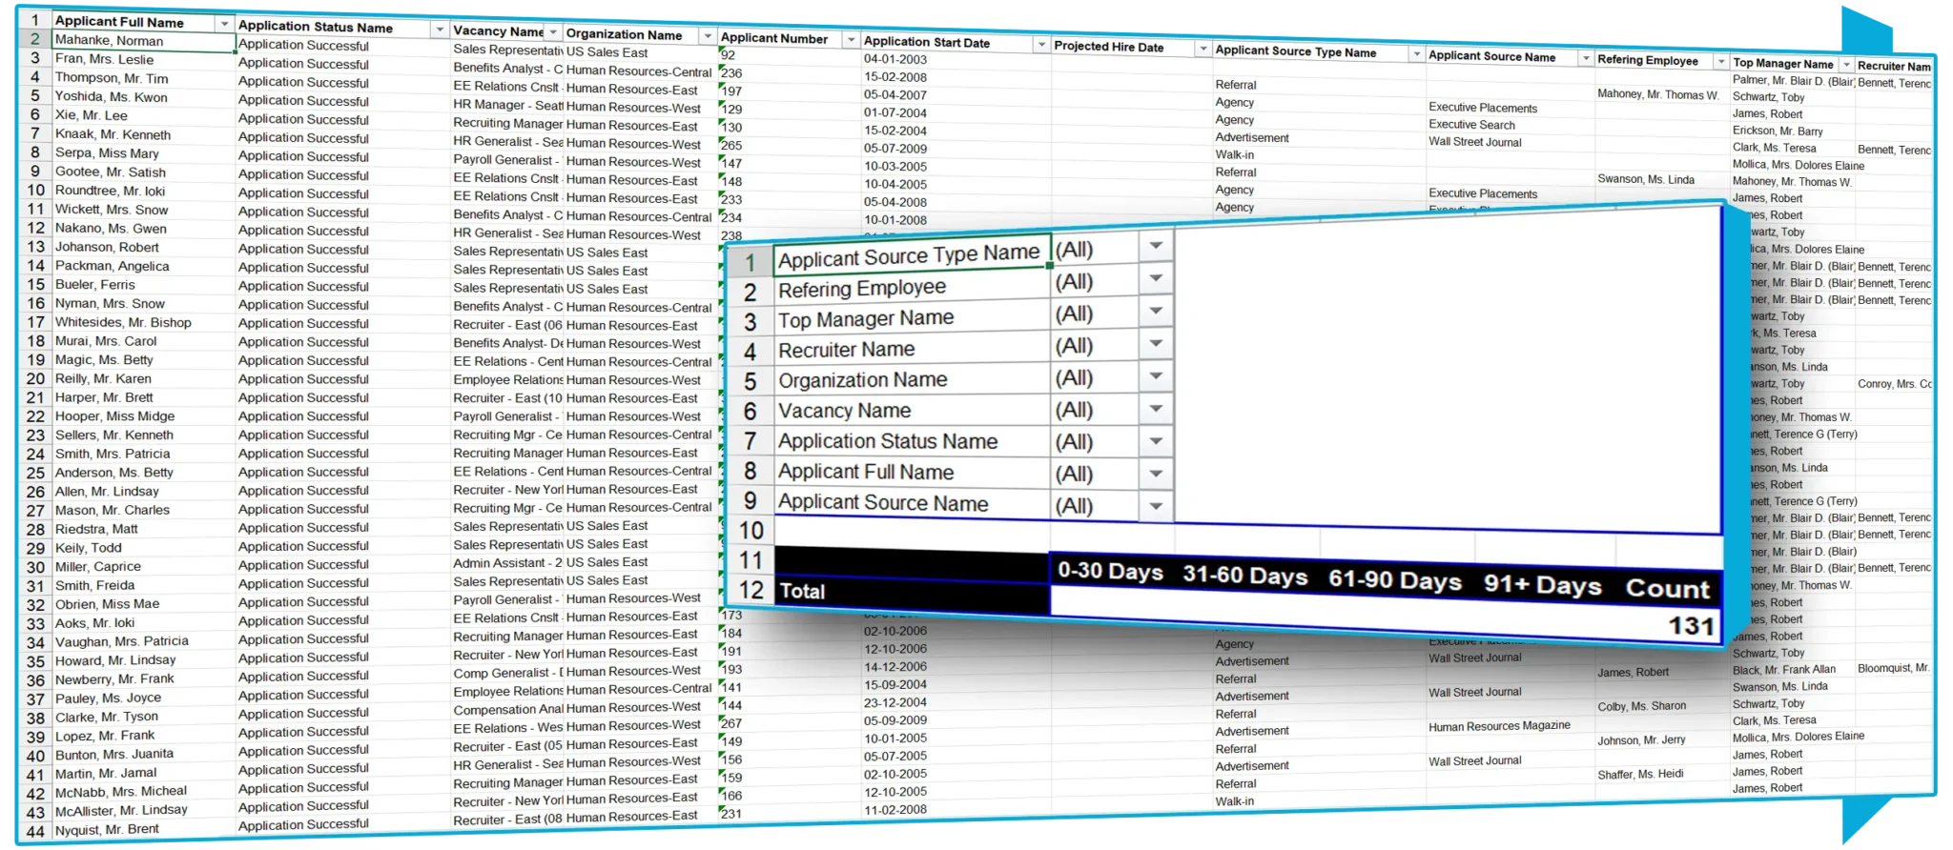
Task: Expand the pivot Recruiter Name (All) dropdown
Action: [1156, 344]
